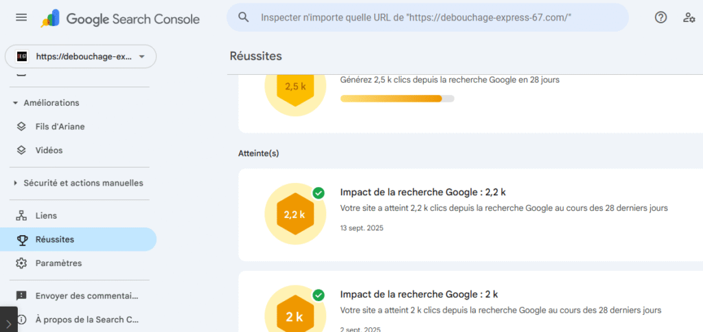Open the property selector dropdown

[80, 56]
